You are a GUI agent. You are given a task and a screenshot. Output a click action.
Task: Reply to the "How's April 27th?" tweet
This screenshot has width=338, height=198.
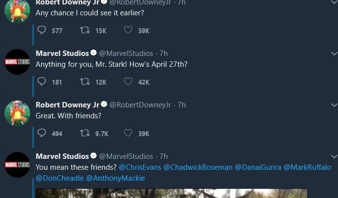pos(42,82)
